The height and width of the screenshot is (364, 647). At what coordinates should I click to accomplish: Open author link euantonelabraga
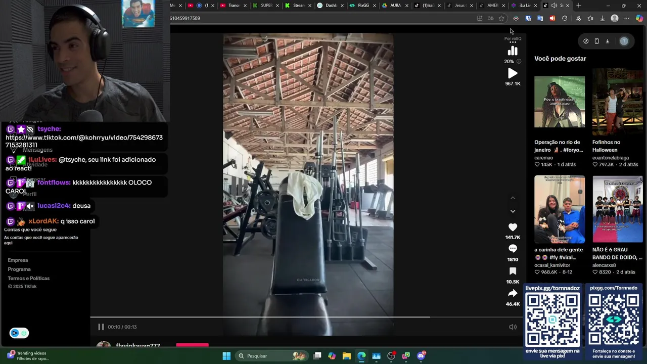point(611,158)
